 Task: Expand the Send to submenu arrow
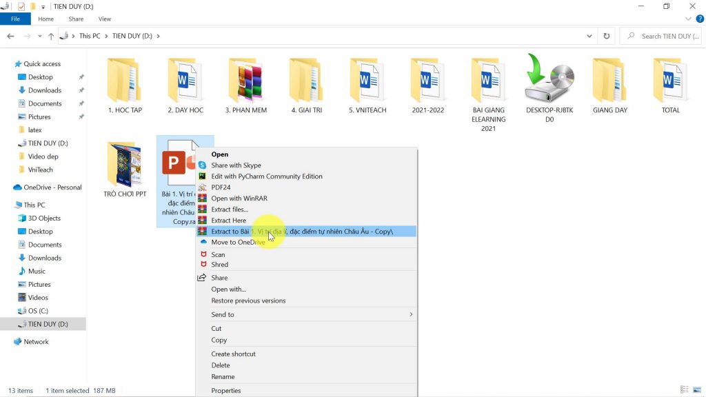[x=411, y=315]
